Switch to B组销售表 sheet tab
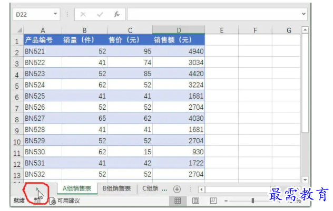The height and width of the screenshot is (211, 333). (117, 188)
